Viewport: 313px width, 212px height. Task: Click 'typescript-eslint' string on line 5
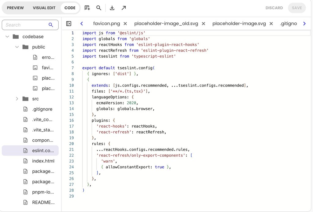pyautogui.click(x=154, y=56)
